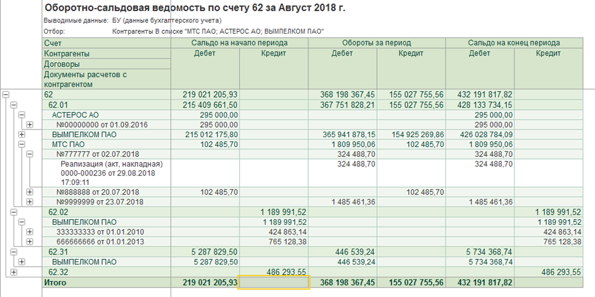595x297 pixels.
Task: Click value 367 751 828,21 turnover debit
Action: 347,105
